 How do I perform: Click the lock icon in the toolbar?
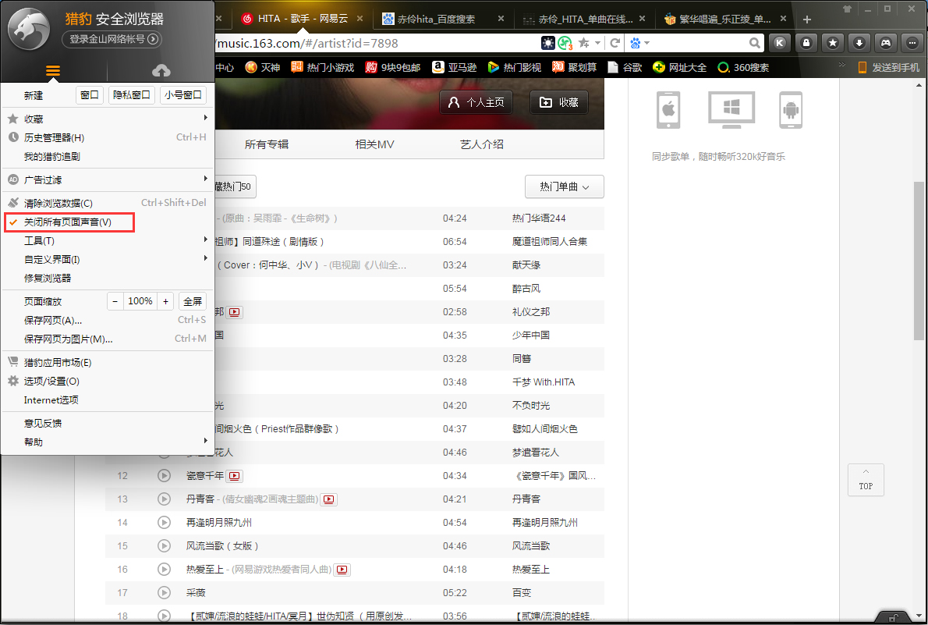[806, 43]
